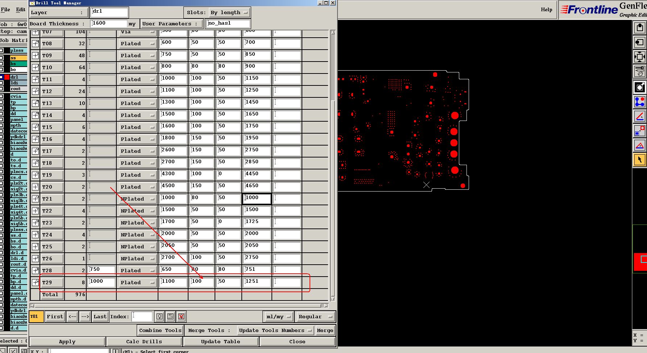Image resolution: width=647 pixels, height=353 pixels.
Task: Click the drill symbol icon for T14
Action: pos(35,115)
